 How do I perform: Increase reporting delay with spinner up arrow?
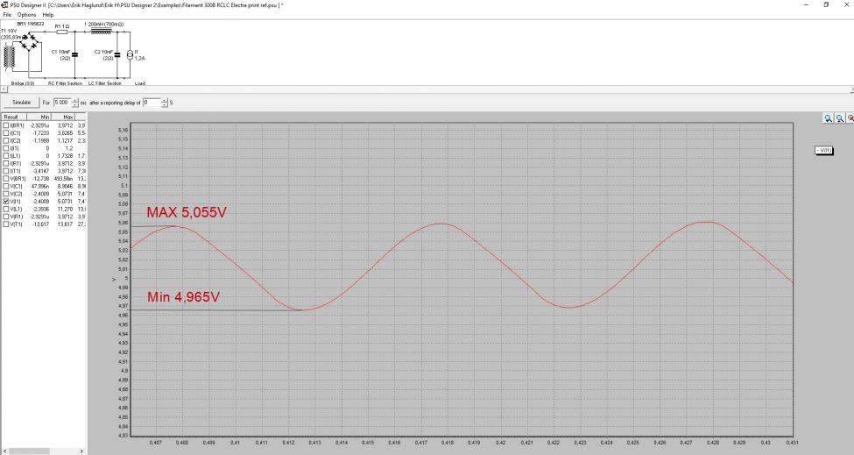(x=165, y=100)
